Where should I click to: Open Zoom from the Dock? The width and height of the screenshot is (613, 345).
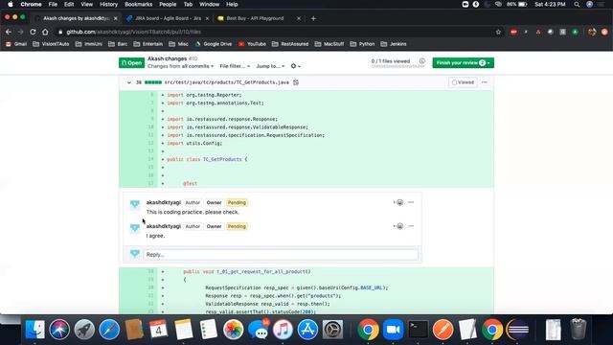tap(393, 330)
